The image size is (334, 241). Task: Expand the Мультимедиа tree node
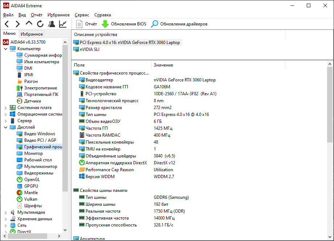(x=6, y=213)
